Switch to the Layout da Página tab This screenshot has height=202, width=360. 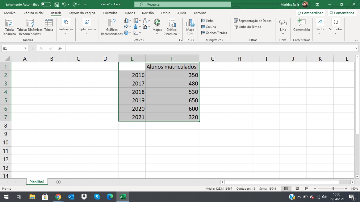pos(82,13)
